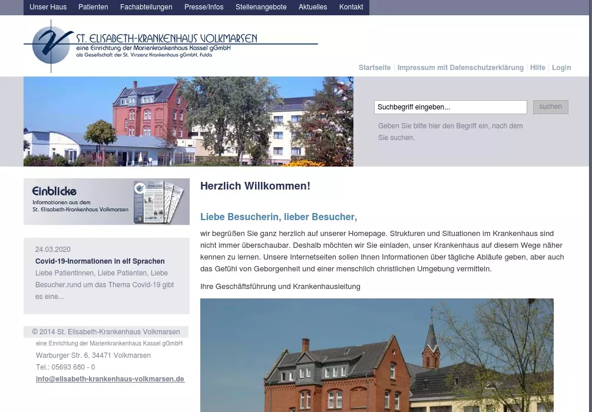592x412 pixels.
Task: Click the info@elisabeth-krankenhaus-volkmarsen.de email link
Action: [x=110, y=379]
